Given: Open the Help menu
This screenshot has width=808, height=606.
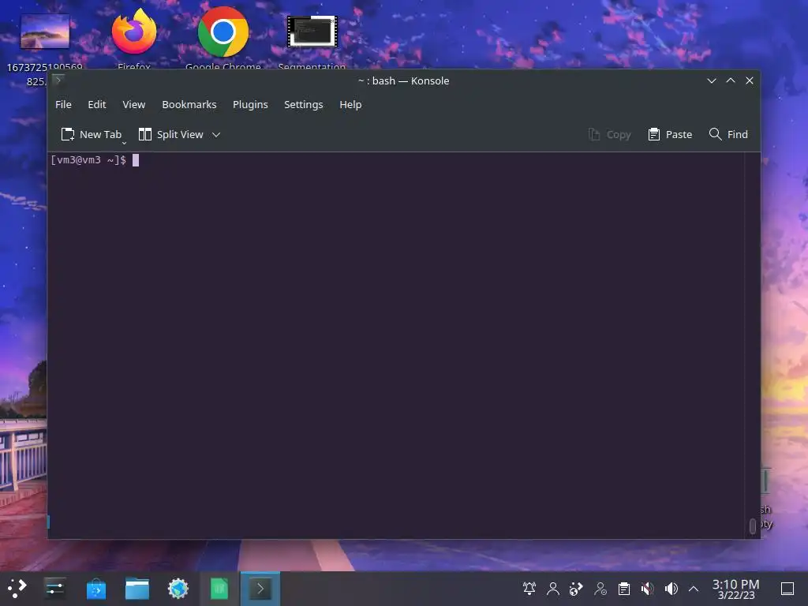Looking at the screenshot, I should click(x=350, y=105).
